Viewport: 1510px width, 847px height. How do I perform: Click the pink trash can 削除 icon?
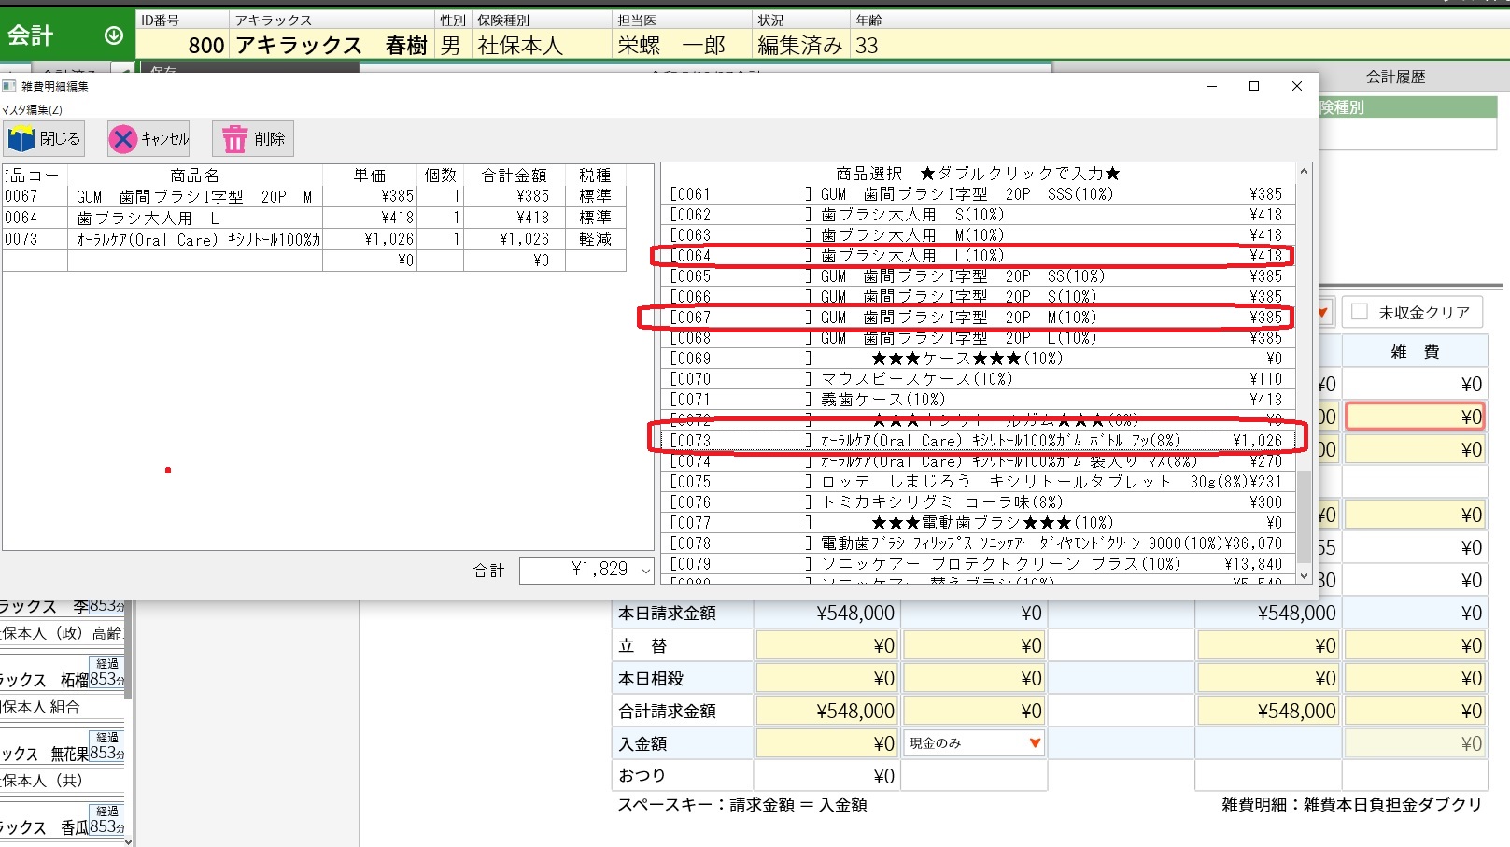234,139
